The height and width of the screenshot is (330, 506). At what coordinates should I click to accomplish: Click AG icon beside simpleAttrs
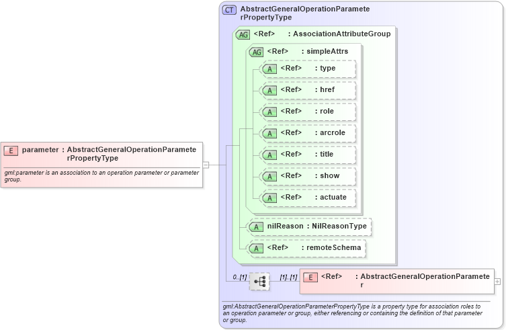point(256,52)
